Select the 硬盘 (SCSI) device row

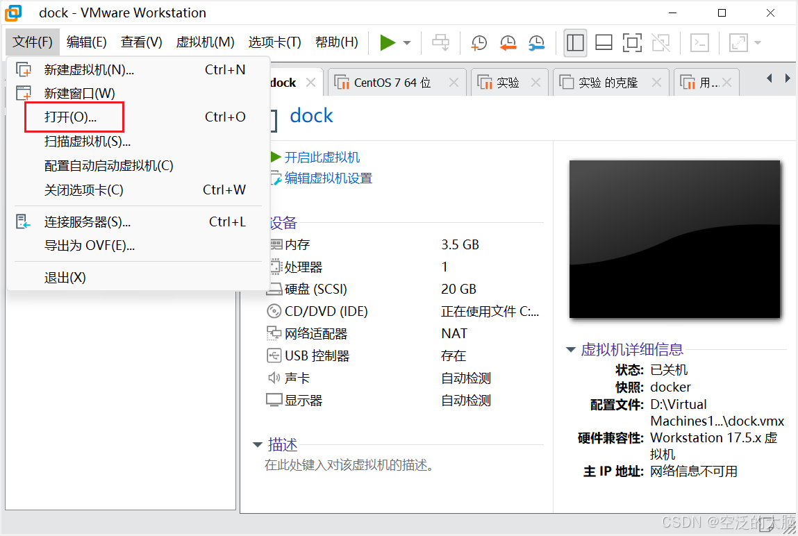coord(405,290)
